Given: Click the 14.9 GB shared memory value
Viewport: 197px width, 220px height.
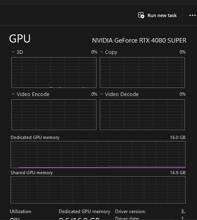Looking at the screenshot, I should pyautogui.click(x=178, y=173).
